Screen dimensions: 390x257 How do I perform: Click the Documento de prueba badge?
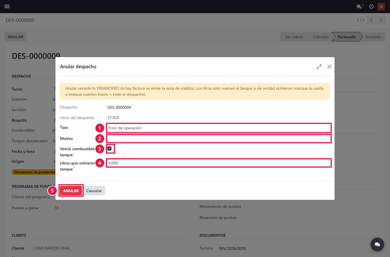34,172
